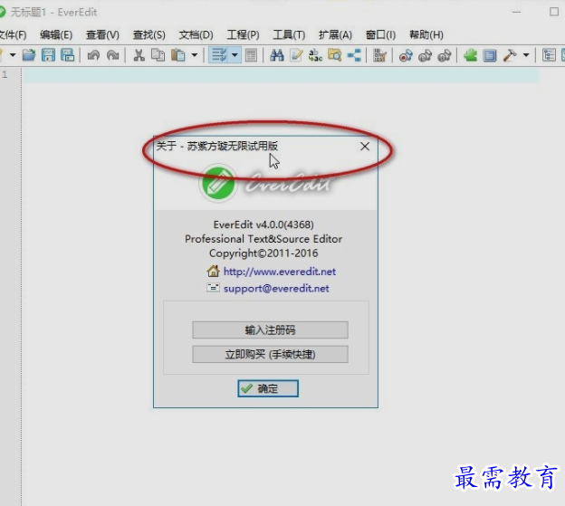Screen dimensions: 565x506
Task: Click the Save All double-floppy icon
Action: (x=67, y=55)
